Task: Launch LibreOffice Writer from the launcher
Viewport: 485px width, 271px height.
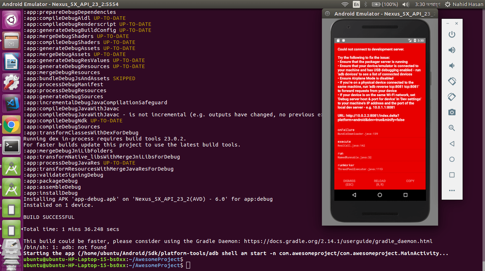Action: [11, 62]
